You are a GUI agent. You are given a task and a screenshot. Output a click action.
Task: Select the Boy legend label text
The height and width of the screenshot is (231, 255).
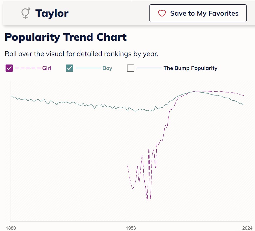click(107, 68)
